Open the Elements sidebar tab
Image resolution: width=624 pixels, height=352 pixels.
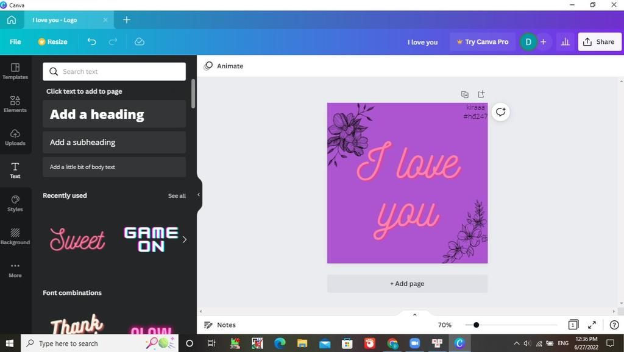pyautogui.click(x=15, y=104)
